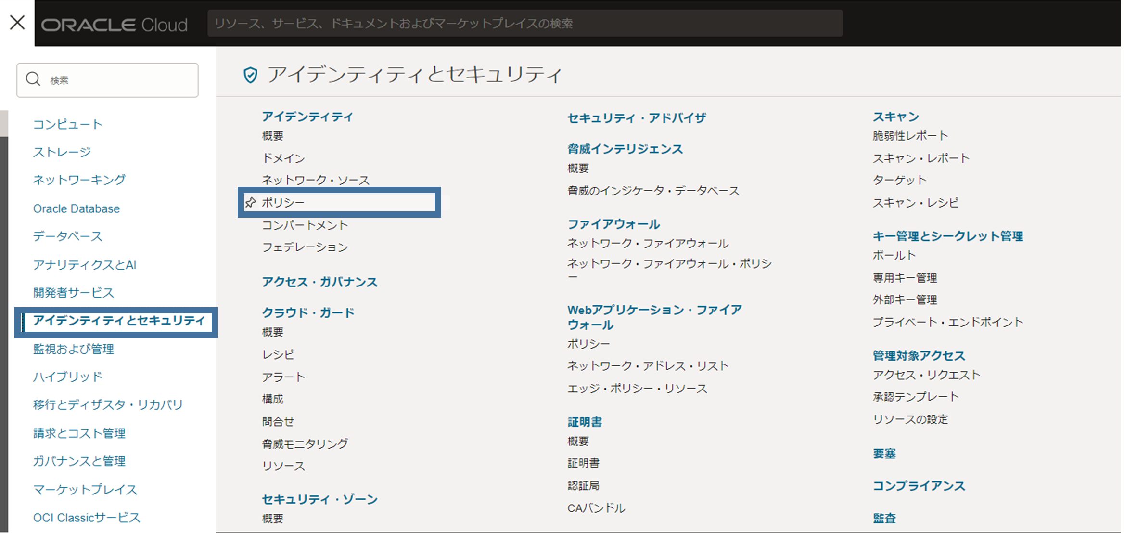Open ネットワーク・ファイアウォール link

click(648, 243)
